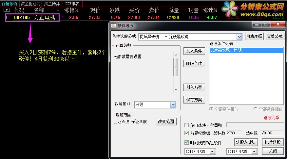This screenshot has height=159, width=287.
Task: Click the 品种数 field showing 2780
Action: coord(234,133)
